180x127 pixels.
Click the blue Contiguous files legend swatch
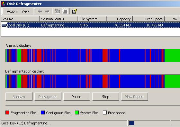(x=43, y=112)
